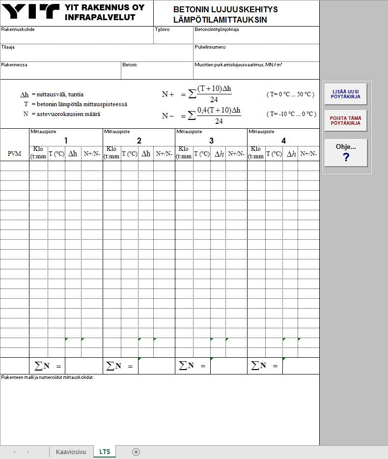Select the Betoni: field

click(157, 71)
